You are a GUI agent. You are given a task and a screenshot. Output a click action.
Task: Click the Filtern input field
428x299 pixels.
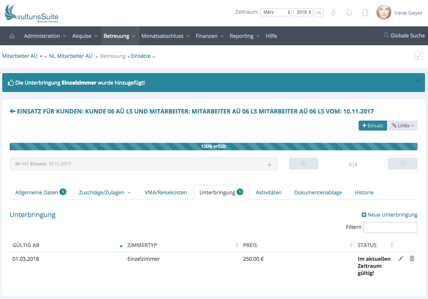coord(390,227)
